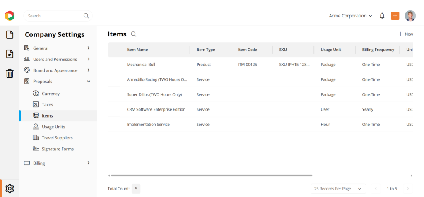The height and width of the screenshot is (197, 424).
Task: Open the Acme Corporation company dropdown
Action: [350, 16]
